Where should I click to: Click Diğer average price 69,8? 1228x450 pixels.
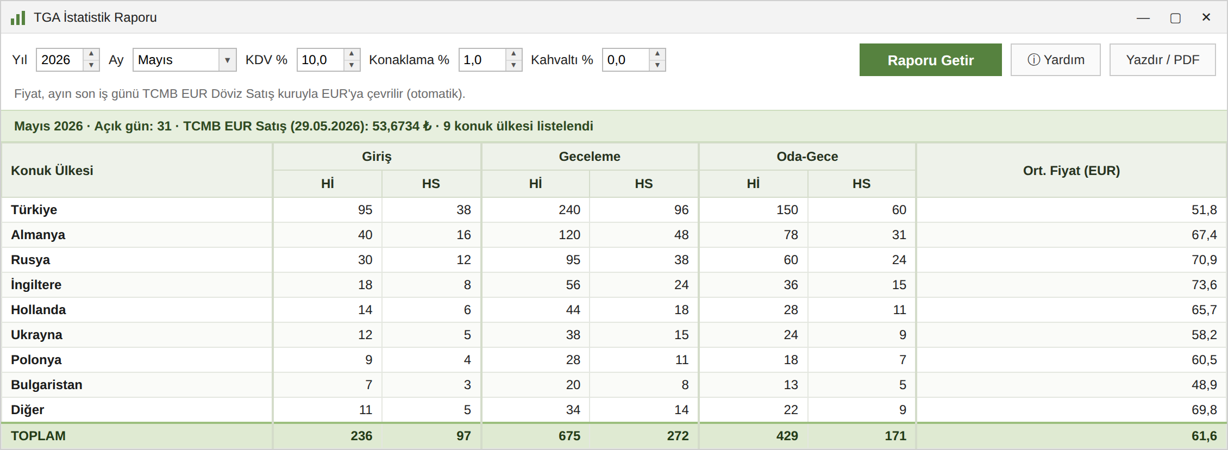tap(1204, 410)
